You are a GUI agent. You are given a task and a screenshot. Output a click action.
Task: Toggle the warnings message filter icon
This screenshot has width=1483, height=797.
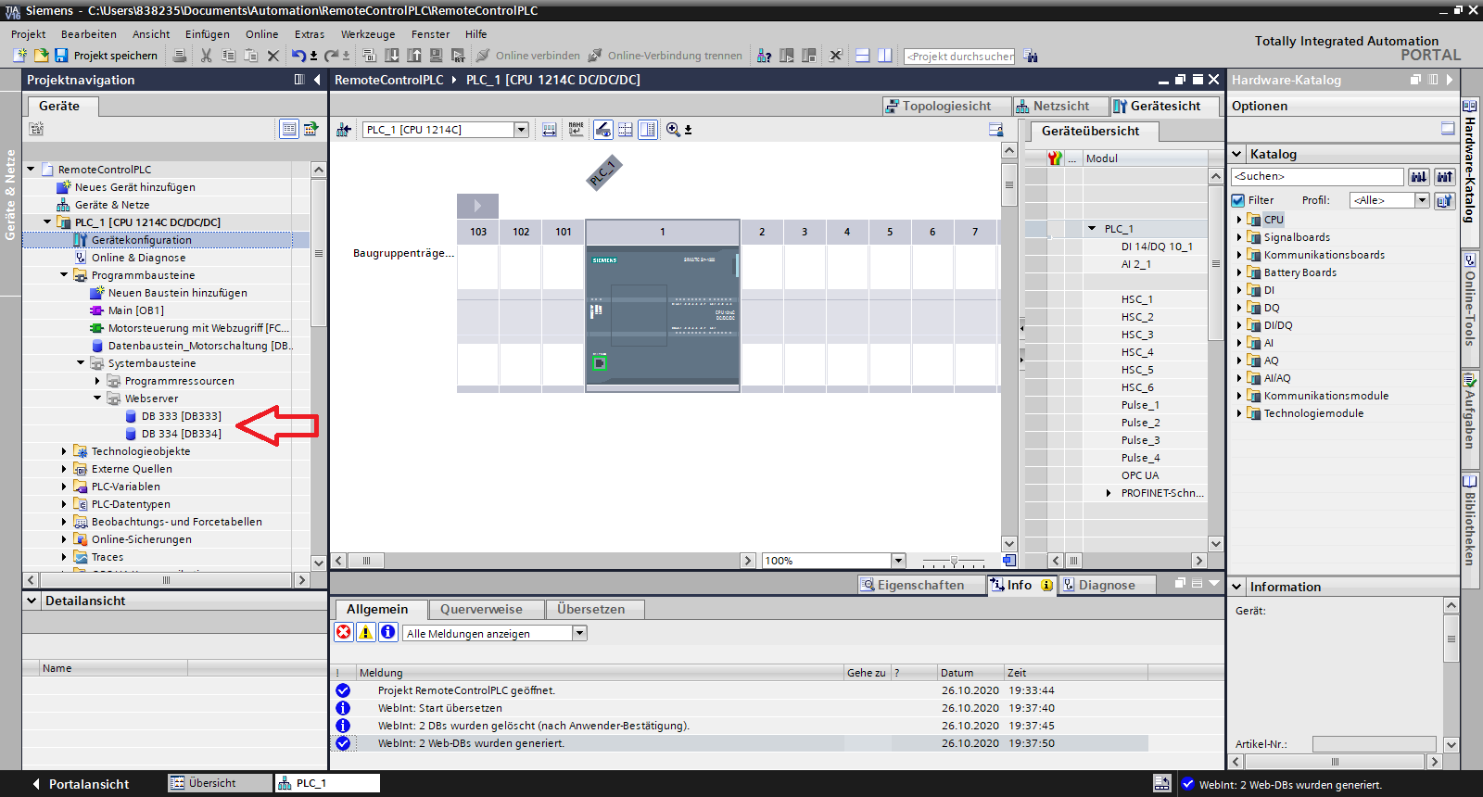click(366, 632)
